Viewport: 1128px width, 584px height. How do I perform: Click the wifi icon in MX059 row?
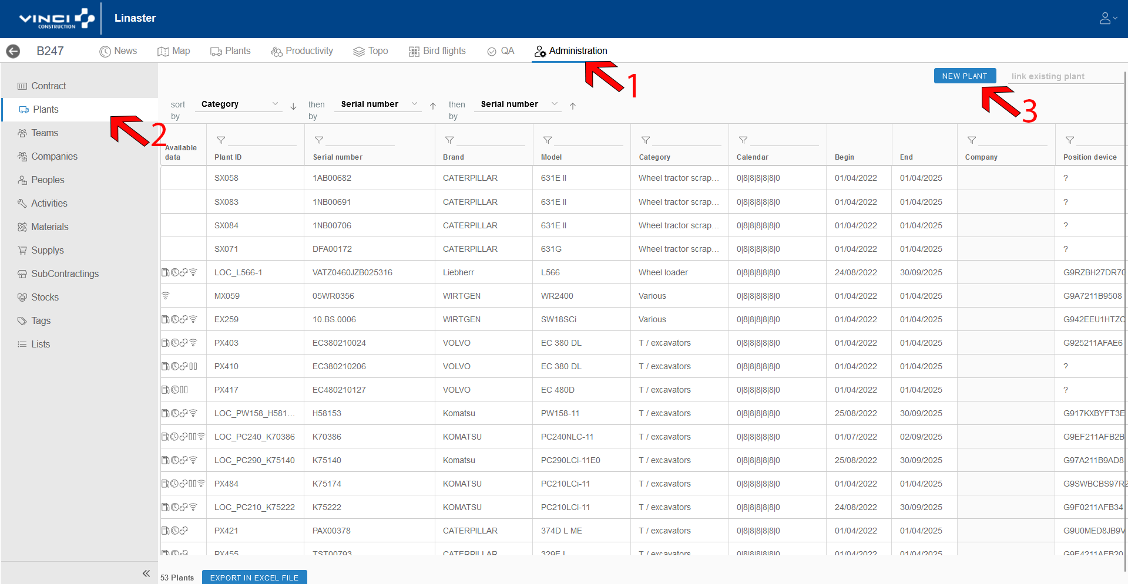[x=166, y=296]
